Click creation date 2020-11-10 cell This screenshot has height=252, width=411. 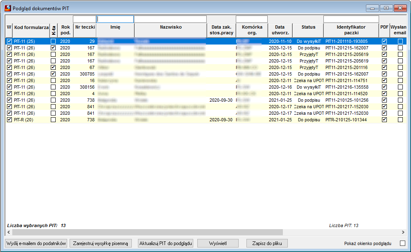click(x=280, y=41)
